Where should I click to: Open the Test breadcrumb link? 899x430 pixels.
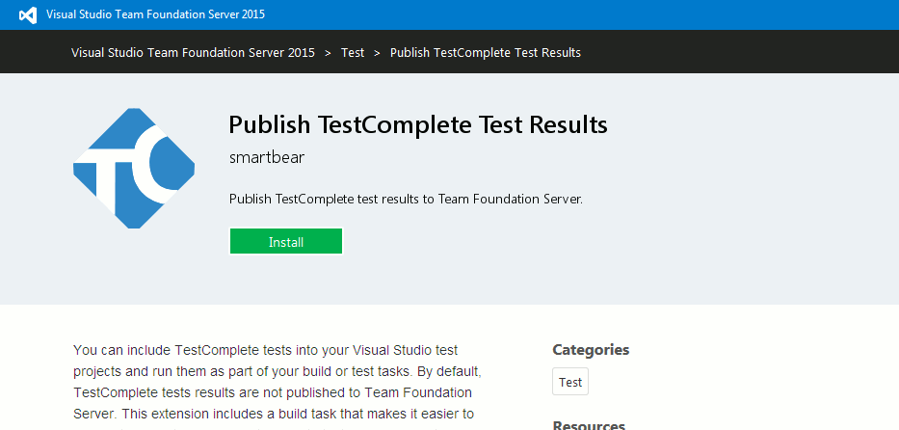(x=353, y=53)
